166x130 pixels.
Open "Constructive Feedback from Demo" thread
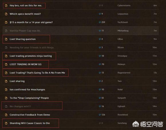pyautogui.click(x=30, y=115)
